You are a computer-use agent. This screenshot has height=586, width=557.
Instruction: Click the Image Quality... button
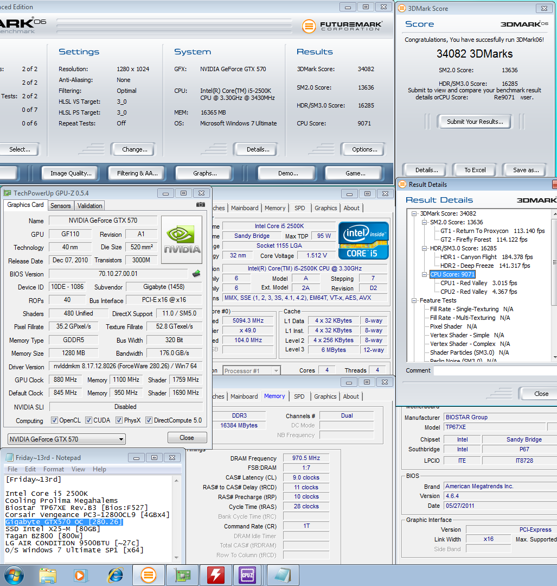(71, 173)
